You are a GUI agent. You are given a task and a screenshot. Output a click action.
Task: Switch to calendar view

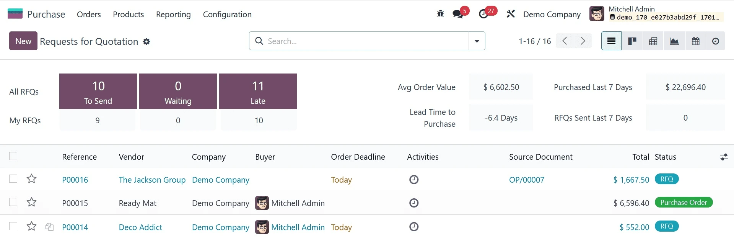695,41
